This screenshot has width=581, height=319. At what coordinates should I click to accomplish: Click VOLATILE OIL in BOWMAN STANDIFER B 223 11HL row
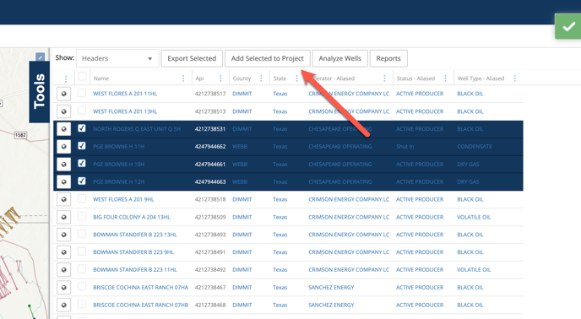pyautogui.click(x=474, y=270)
